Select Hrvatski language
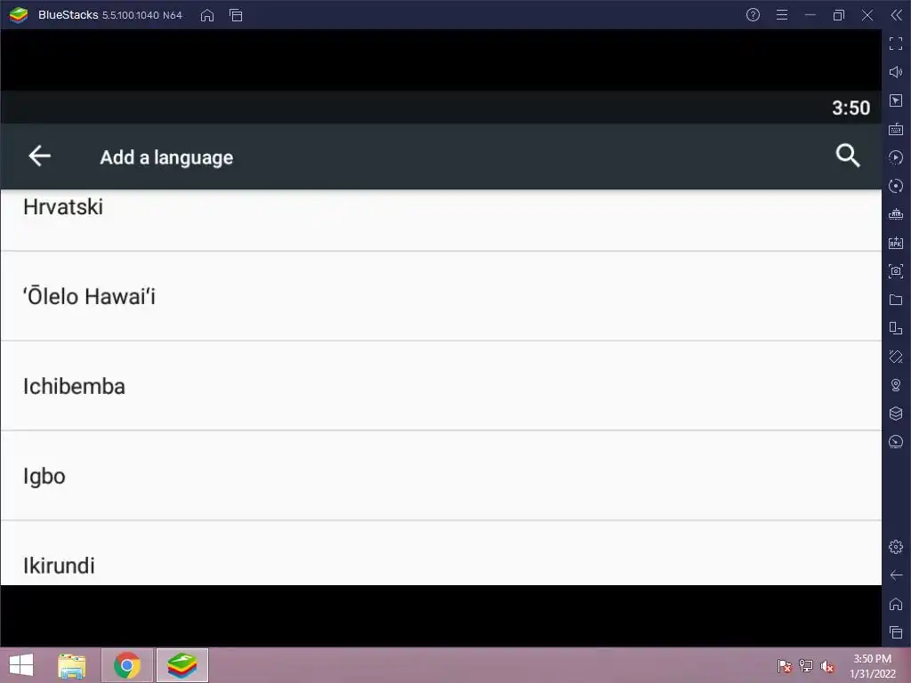The height and width of the screenshot is (683, 911). pos(441,220)
